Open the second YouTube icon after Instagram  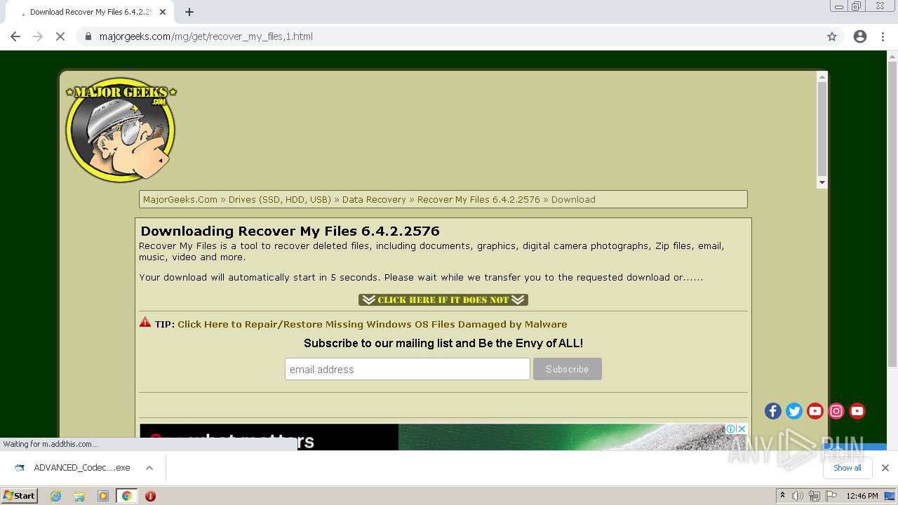(x=857, y=411)
